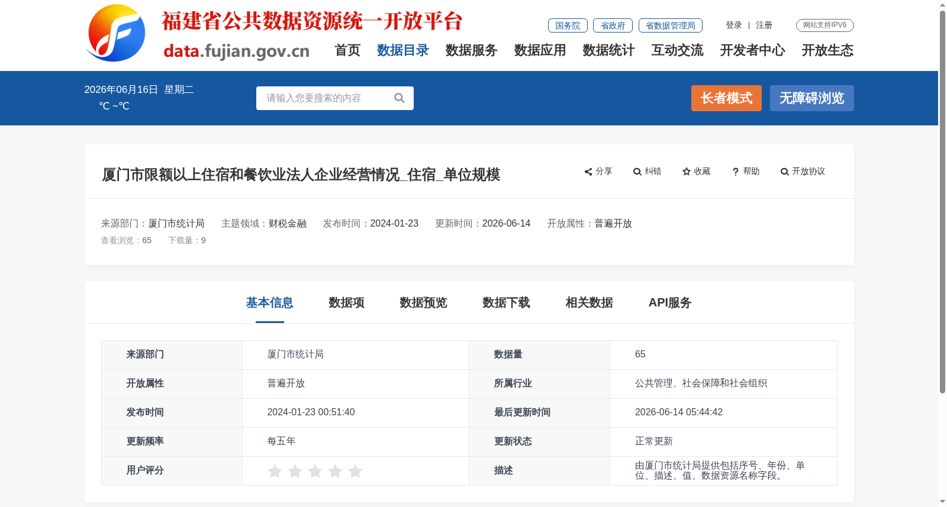Click the 省政府 link button
Screen dimensions: 947x507
(x=613, y=25)
